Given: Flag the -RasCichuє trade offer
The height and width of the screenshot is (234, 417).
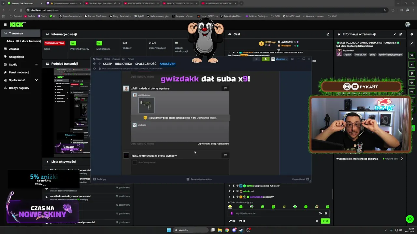Looking at the screenshot, I should click(x=225, y=155).
